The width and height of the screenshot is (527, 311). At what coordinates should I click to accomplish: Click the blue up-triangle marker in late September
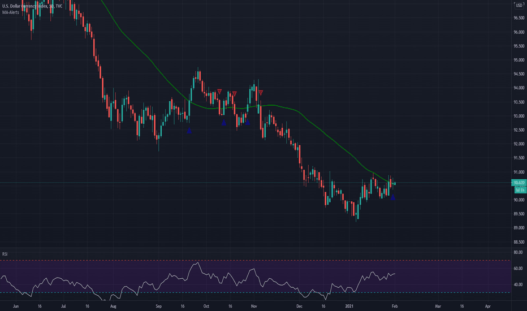(189, 131)
